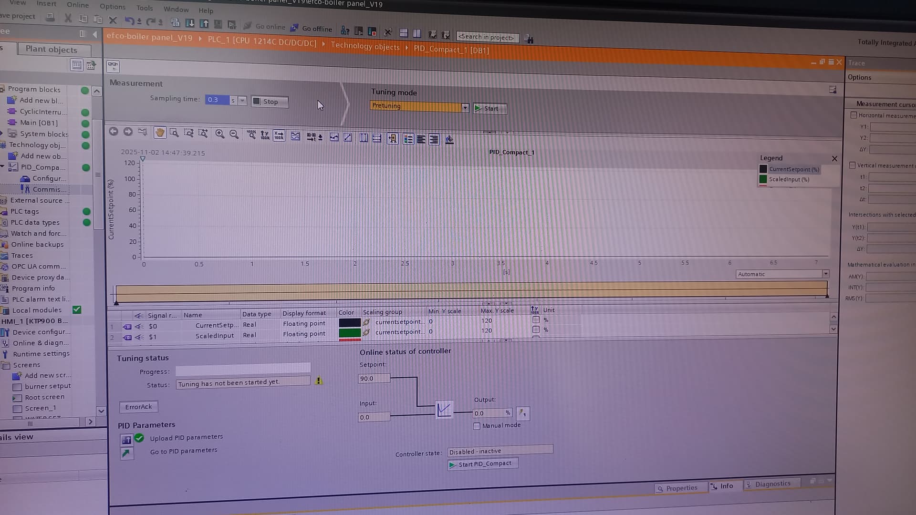Click the Go offline toolbar icon

[294, 28]
